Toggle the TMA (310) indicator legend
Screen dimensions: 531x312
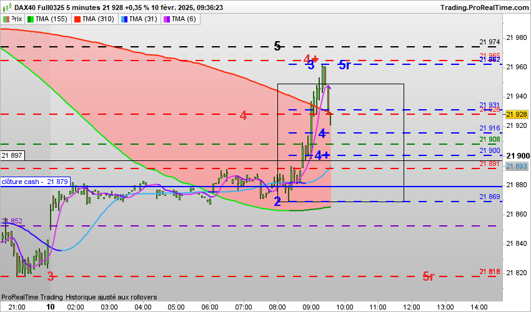click(94, 19)
